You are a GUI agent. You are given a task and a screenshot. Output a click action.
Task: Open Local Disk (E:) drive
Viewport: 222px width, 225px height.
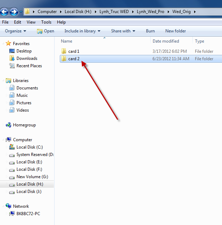point(29,162)
